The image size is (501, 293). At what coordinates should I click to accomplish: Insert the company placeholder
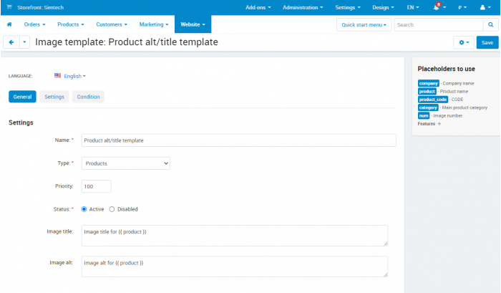coord(429,84)
